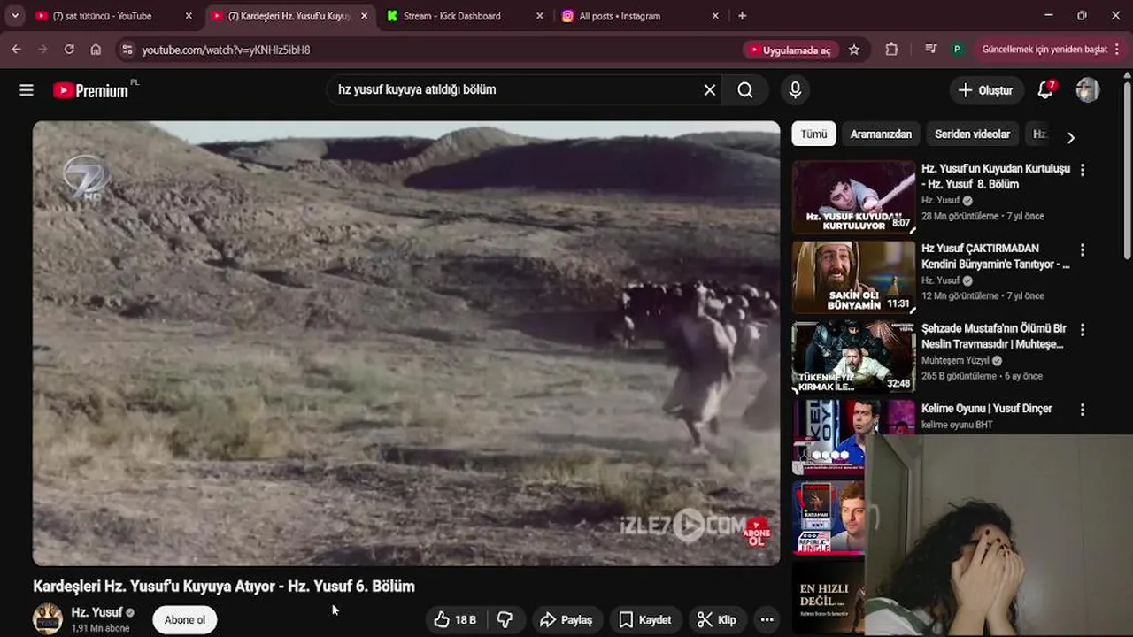This screenshot has width=1133, height=637.
Task: Click ABONE OL overlay in video corner
Action: [758, 532]
